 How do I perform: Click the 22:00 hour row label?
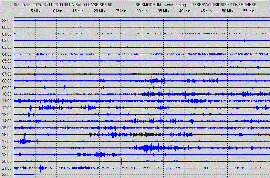coord(7,175)
